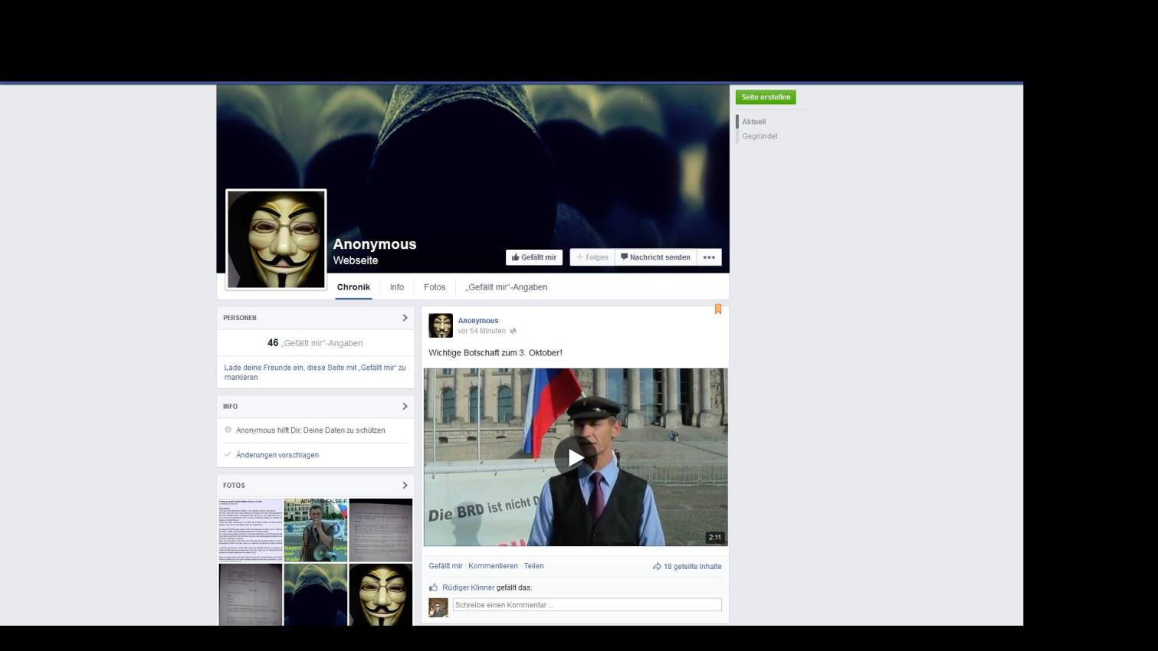
Task: Click the vor 54 Minuten timestamp
Action: 482,331
